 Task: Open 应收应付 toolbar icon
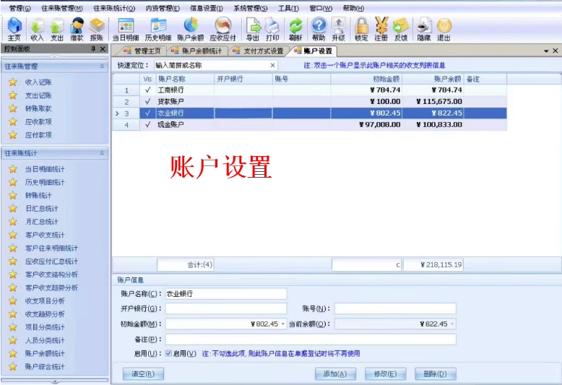(222, 30)
